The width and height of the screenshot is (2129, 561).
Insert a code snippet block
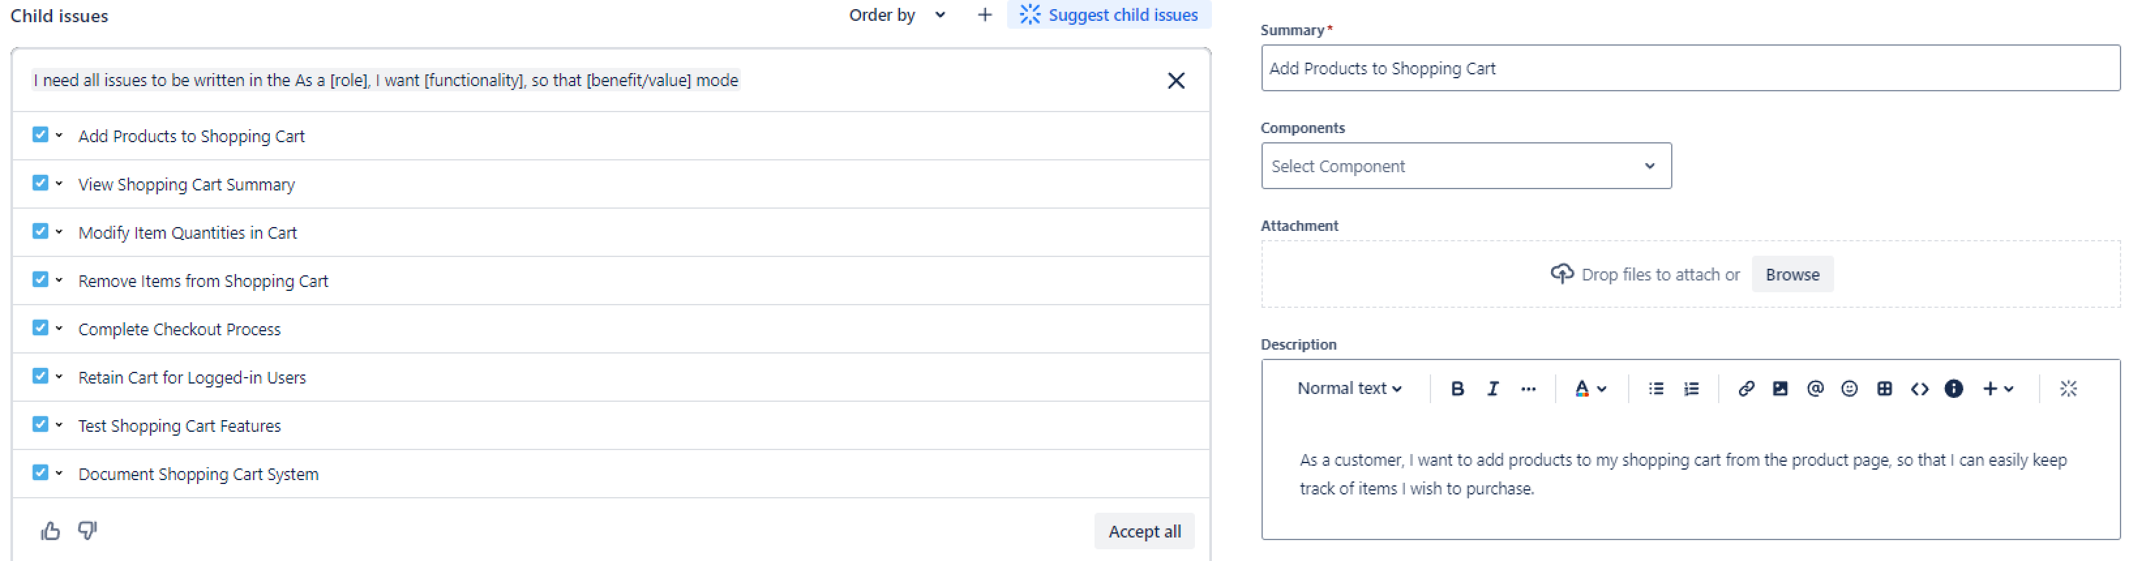tap(1919, 388)
